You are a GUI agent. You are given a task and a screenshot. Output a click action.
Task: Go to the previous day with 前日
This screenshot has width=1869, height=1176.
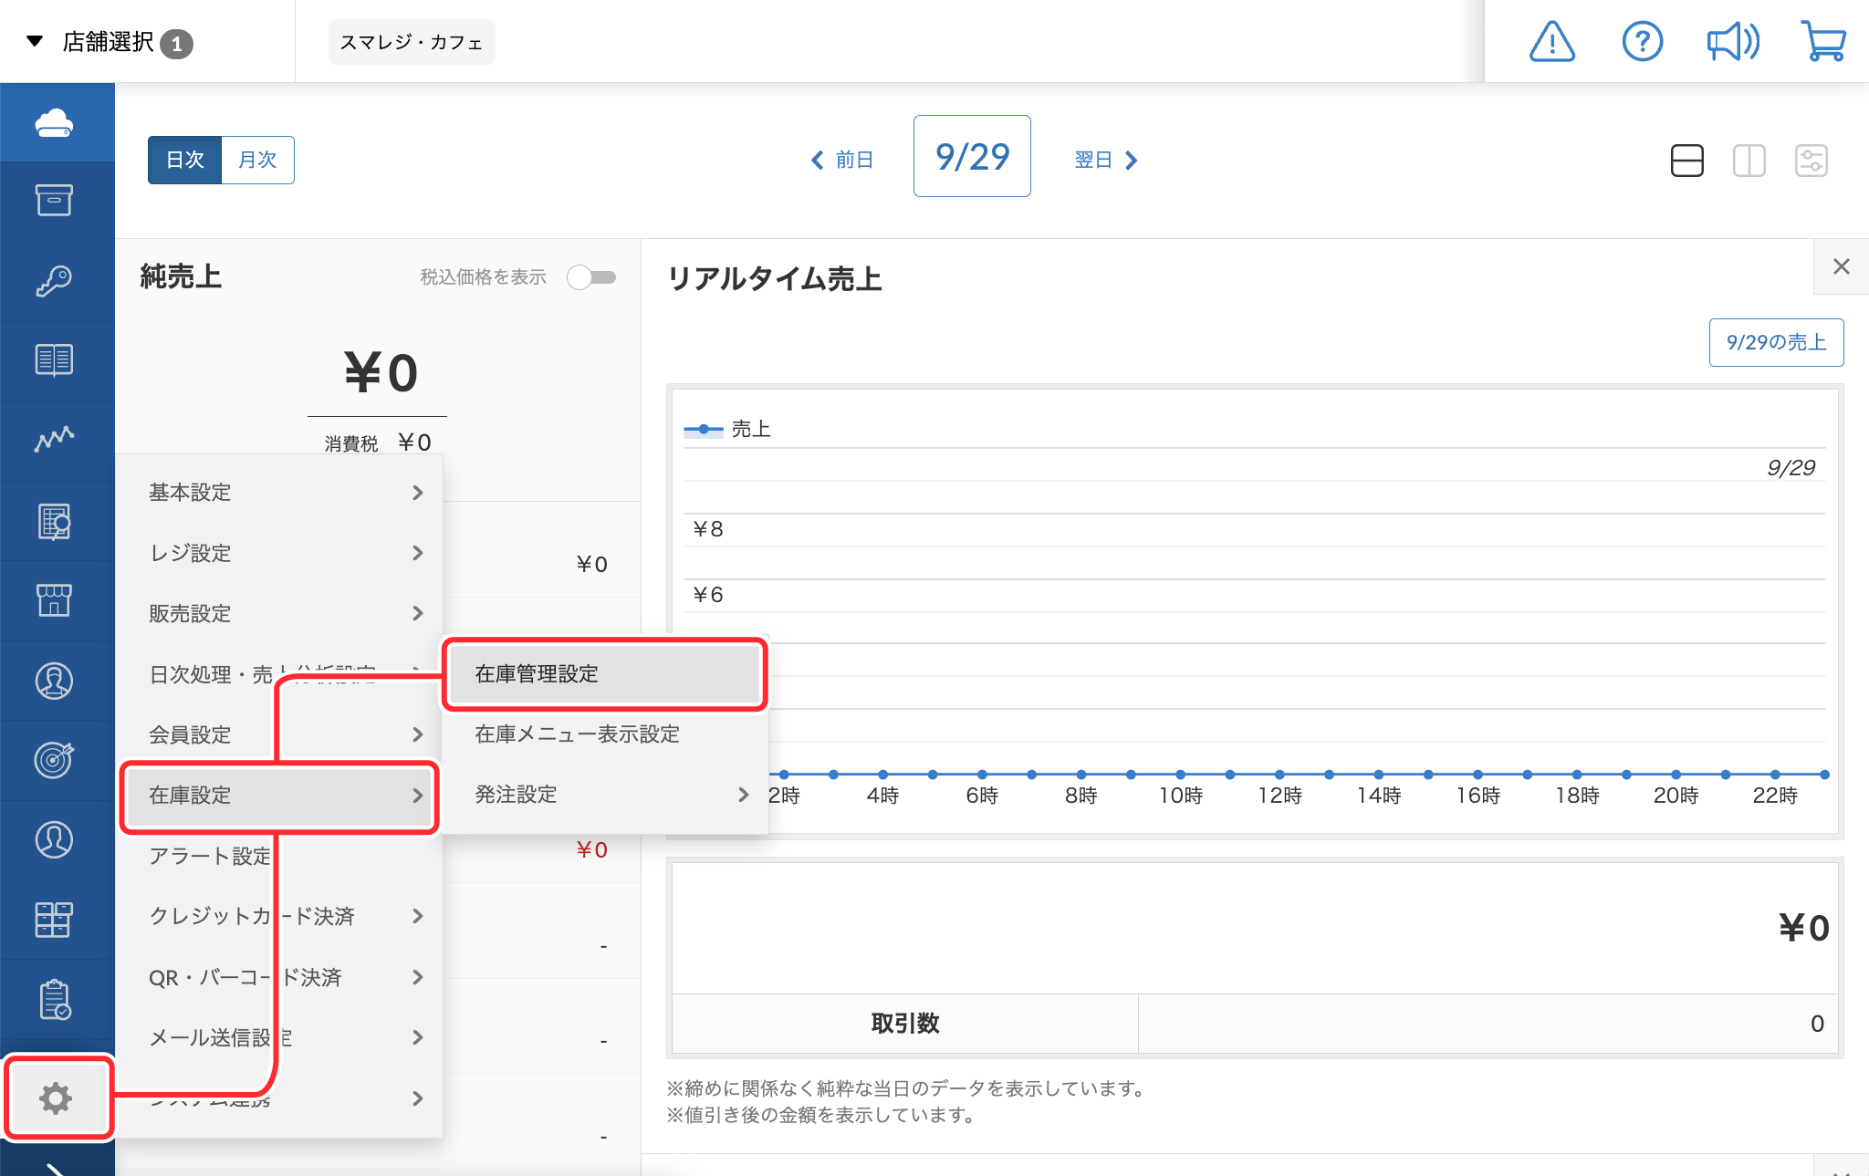click(x=842, y=161)
